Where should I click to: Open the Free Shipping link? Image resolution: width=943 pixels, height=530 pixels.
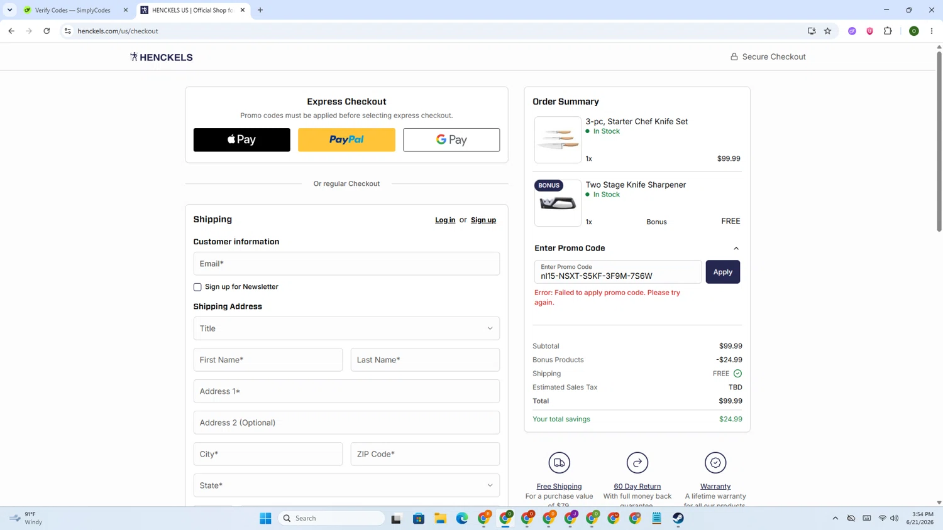[x=559, y=486]
